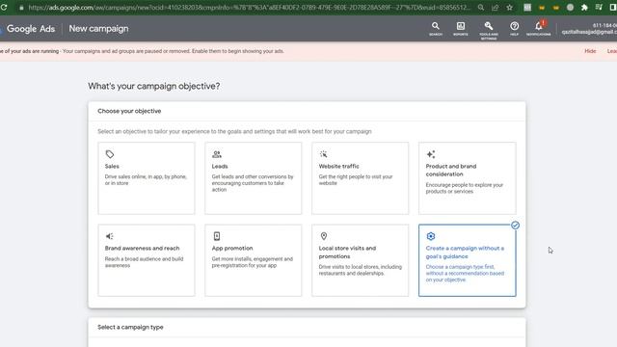The width and height of the screenshot is (617, 347).
Task: Select Brand awareness and reach card
Action: pyautogui.click(x=146, y=260)
